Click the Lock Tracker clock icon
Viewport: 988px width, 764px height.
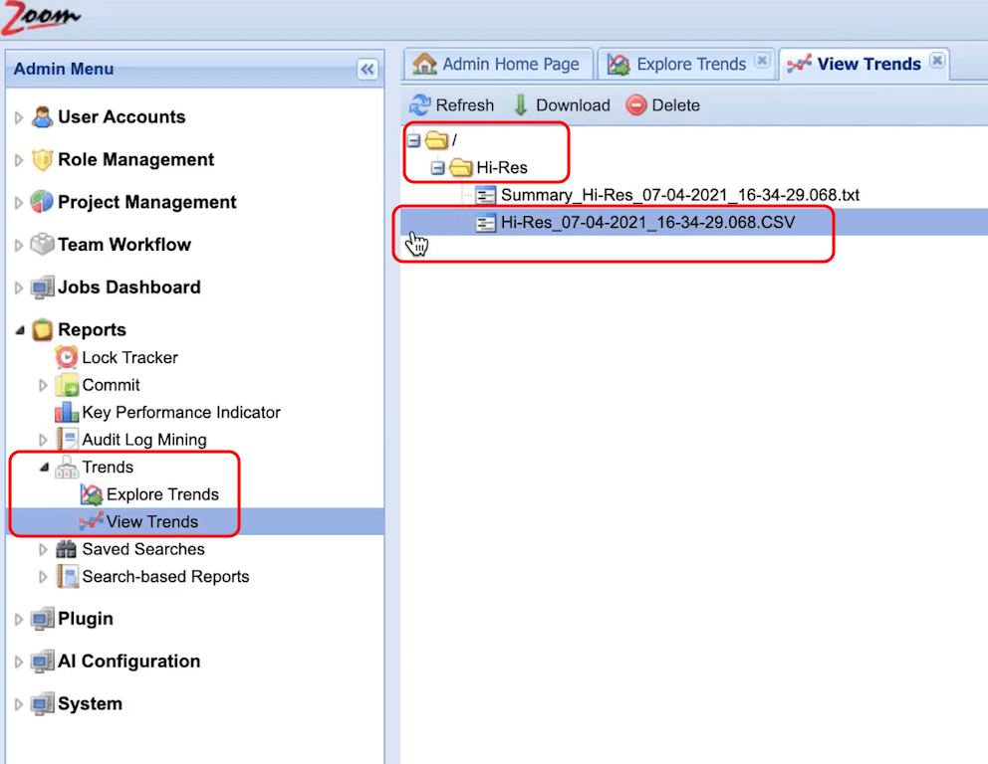coord(67,357)
